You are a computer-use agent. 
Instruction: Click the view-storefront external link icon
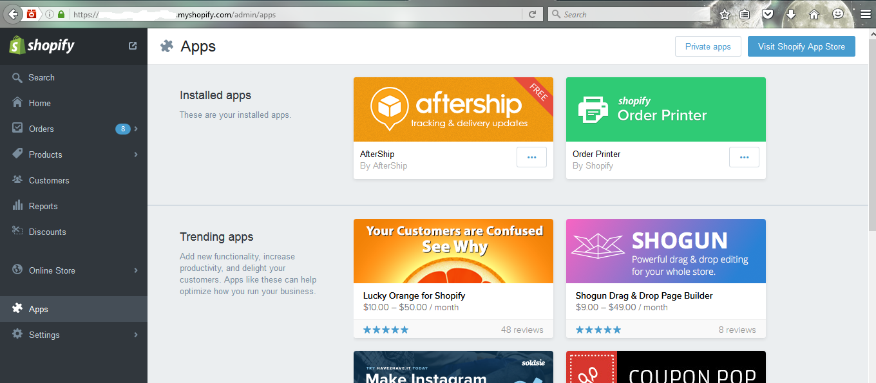point(133,45)
